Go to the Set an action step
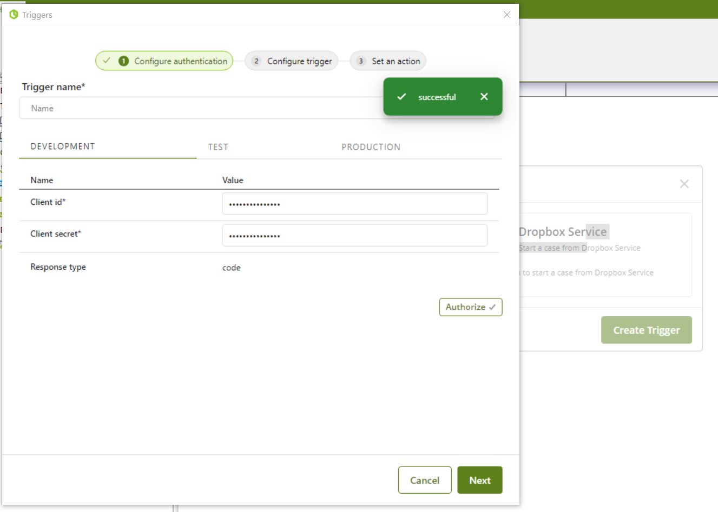Image resolution: width=718 pixels, height=512 pixels. click(x=388, y=61)
